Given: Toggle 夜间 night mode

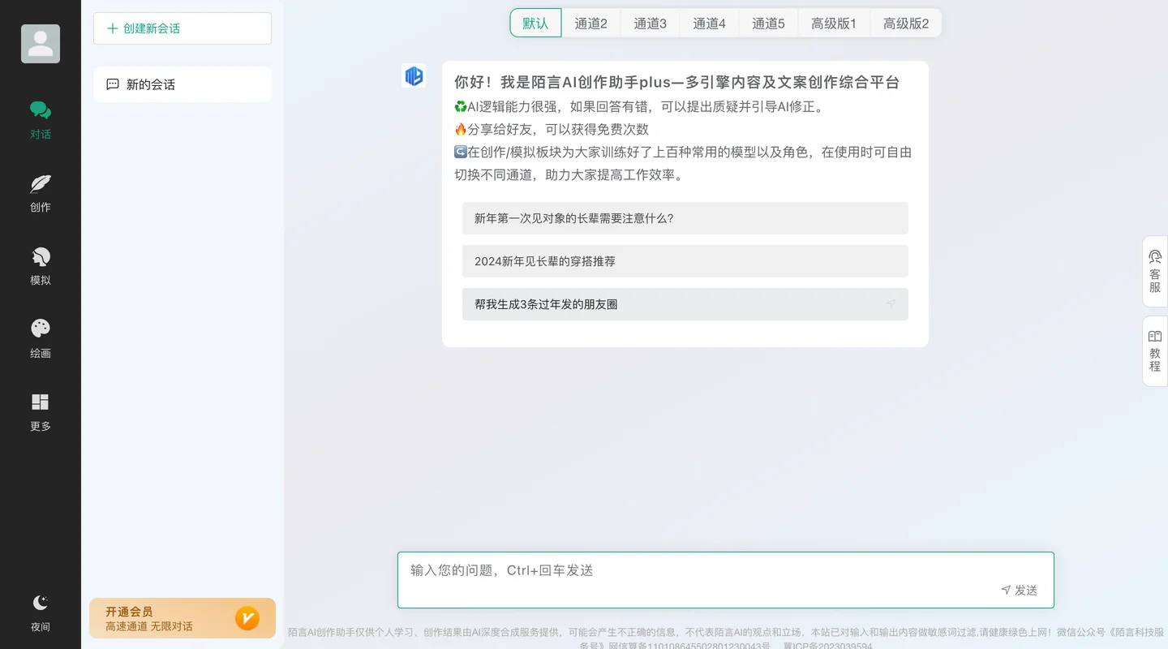Looking at the screenshot, I should (x=40, y=610).
